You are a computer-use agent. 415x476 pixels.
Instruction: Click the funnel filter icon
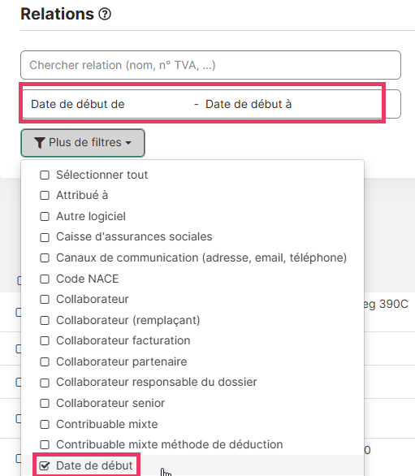click(x=40, y=143)
